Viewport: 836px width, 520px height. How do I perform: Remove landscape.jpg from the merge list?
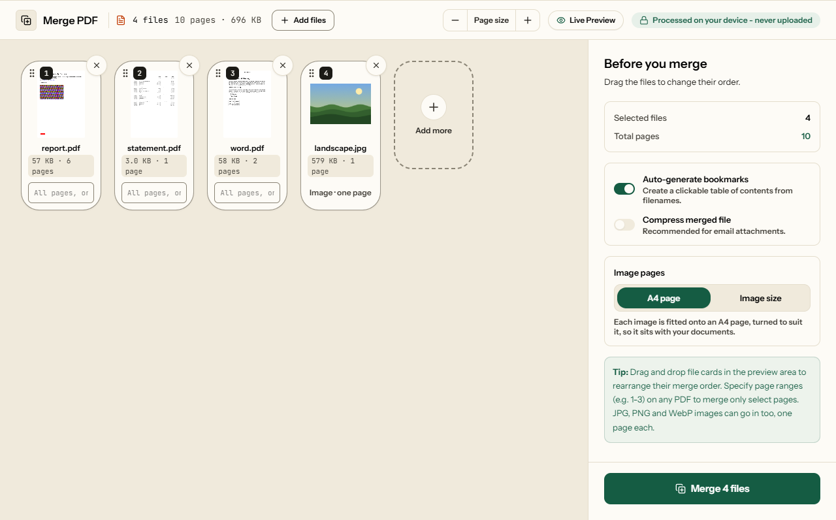tap(376, 65)
